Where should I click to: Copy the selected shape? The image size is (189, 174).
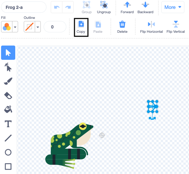[81, 27]
